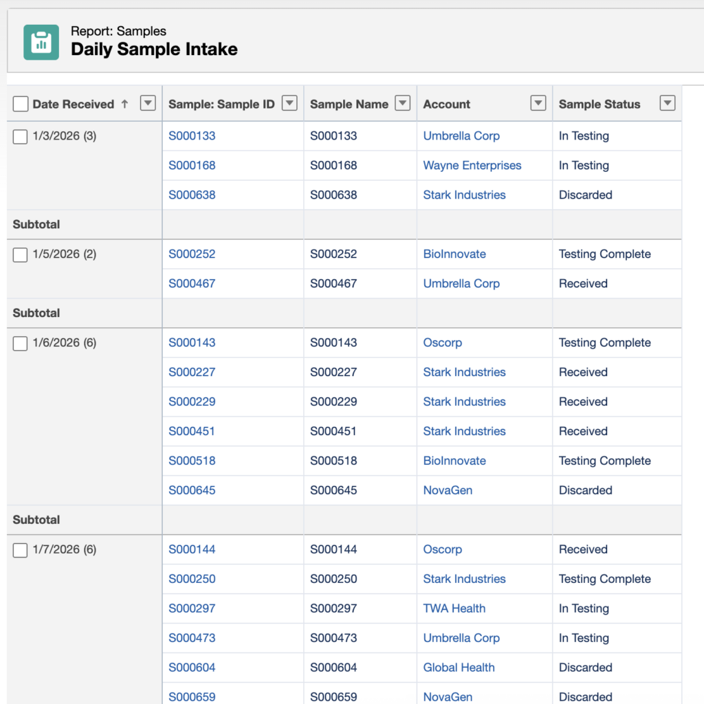Open sample ID link S000467
The height and width of the screenshot is (704, 704).
[x=192, y=283]
